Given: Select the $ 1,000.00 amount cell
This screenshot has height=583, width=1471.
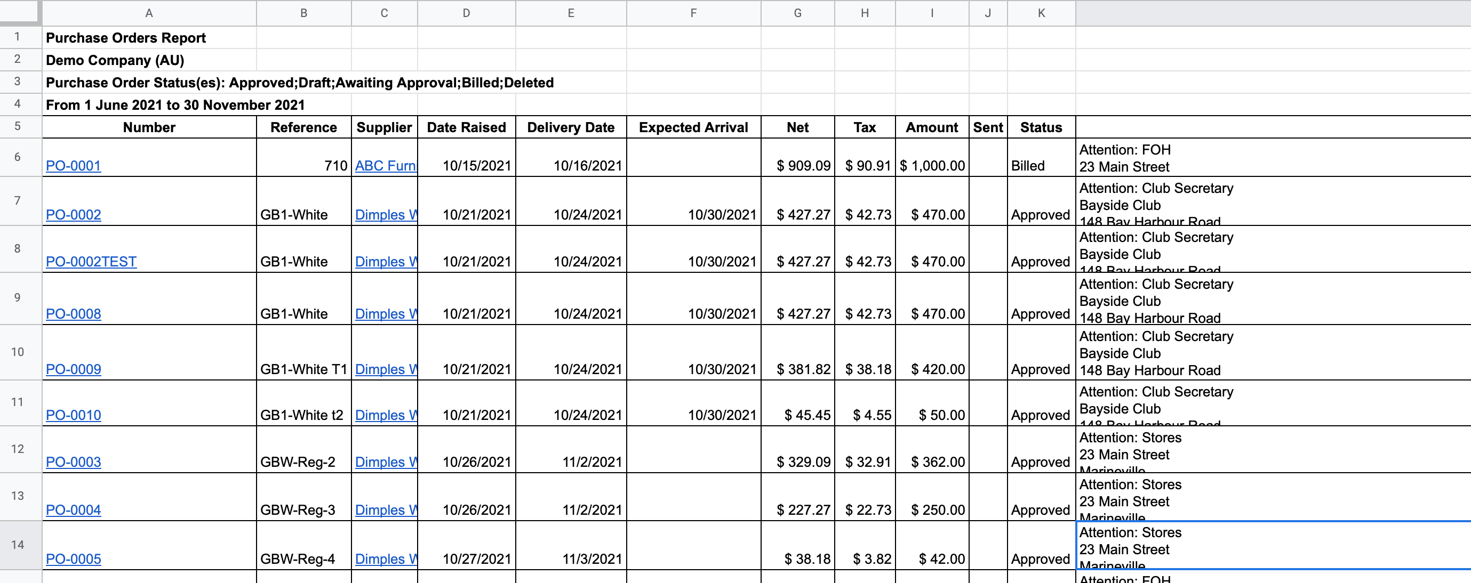Looking at the screenshot, I should [x=932, y=166].
